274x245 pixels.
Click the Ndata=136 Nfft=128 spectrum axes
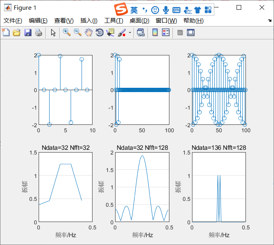pyautogui.click(x=219, y=187)
